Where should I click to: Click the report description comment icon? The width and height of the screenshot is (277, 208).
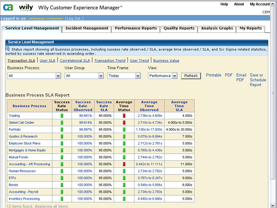click(x=8, y=49)
